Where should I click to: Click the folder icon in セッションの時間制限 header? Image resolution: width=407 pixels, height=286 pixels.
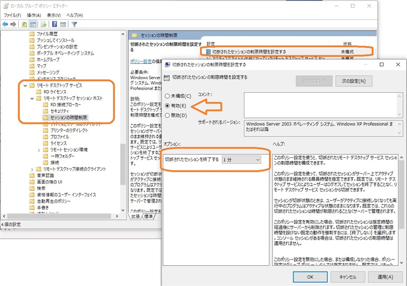(x=134, y=35)
